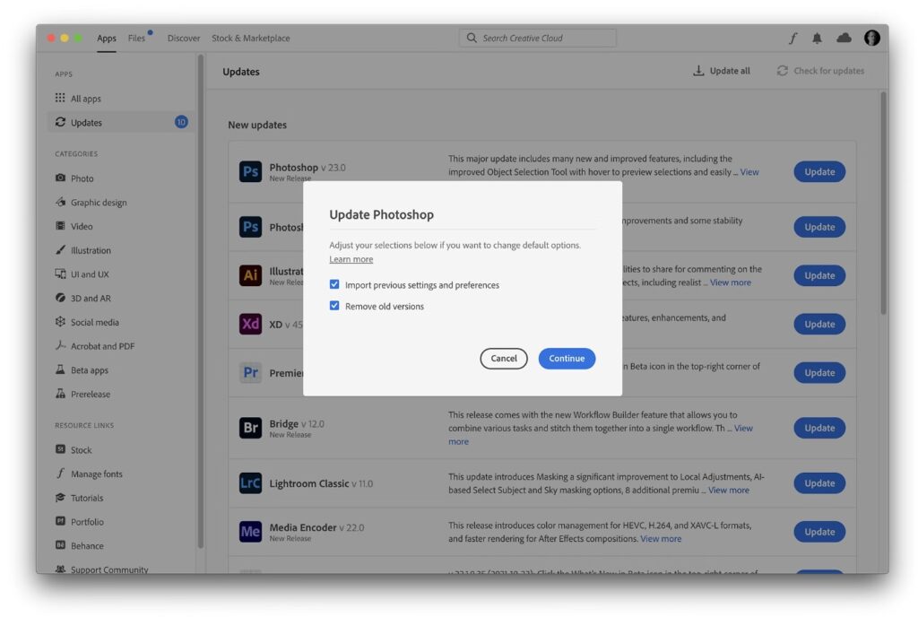Switch to the Discover tab
The width and height of the screenshot is (918, 617).
pos(184,39)
